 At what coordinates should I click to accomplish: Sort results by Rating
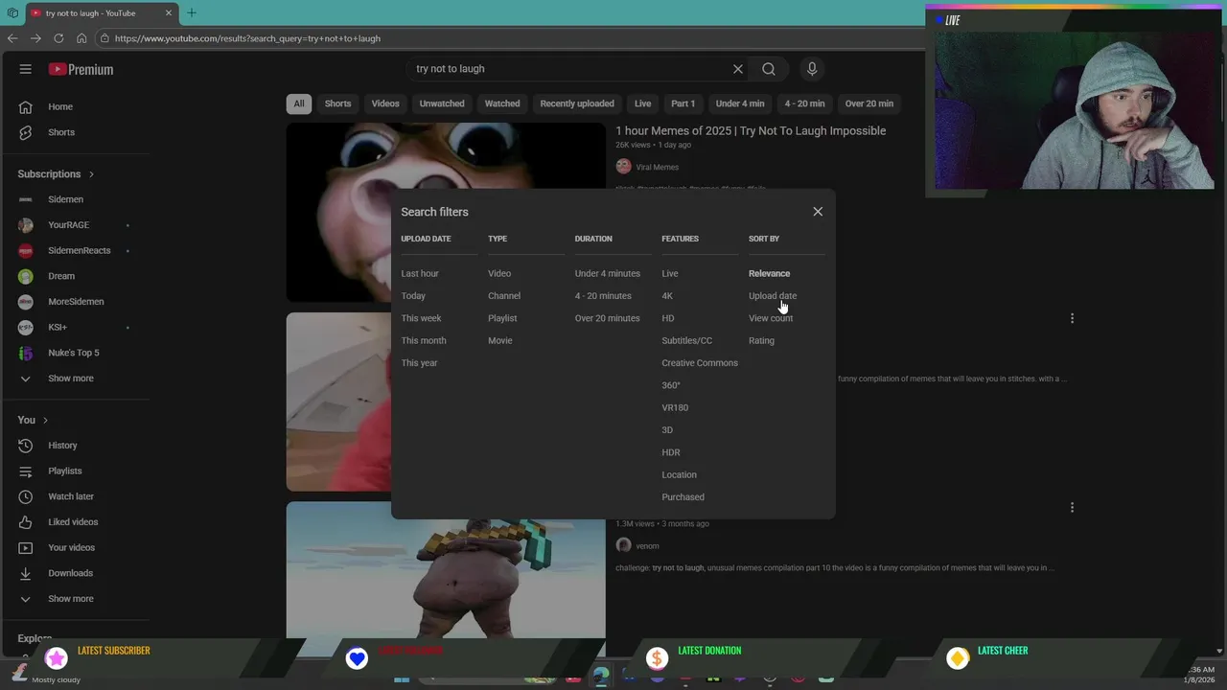pyautogui.click(x=761, y=341)
